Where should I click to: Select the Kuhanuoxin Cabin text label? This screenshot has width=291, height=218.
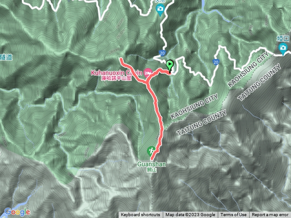[116, 73]
